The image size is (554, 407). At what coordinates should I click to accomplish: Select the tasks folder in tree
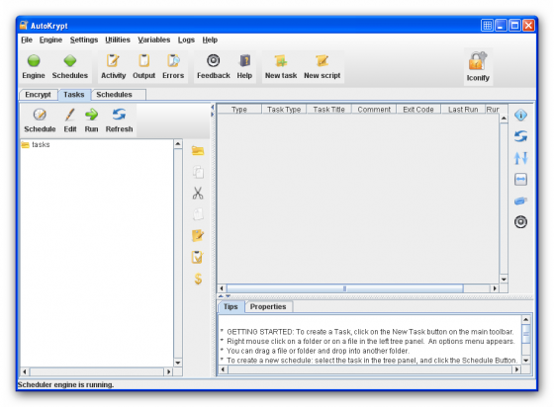click(36, 144)
